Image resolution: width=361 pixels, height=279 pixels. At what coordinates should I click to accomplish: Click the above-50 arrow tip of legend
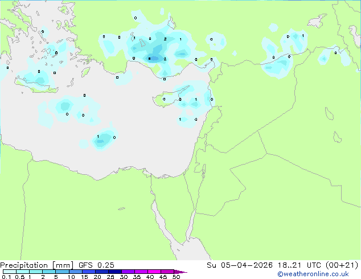[x=180, y=272]
